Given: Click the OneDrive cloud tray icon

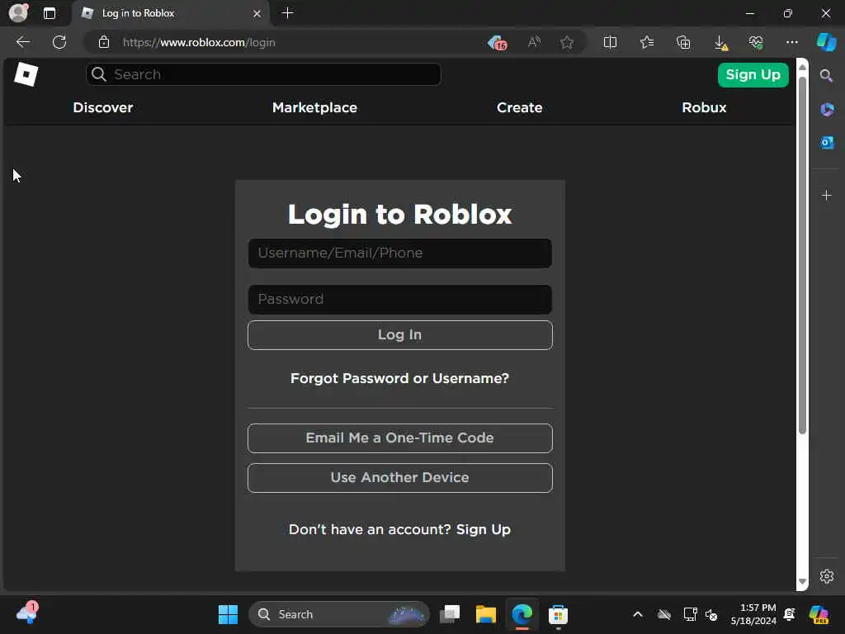Looking at the screenshot, I should pos(664,614).
